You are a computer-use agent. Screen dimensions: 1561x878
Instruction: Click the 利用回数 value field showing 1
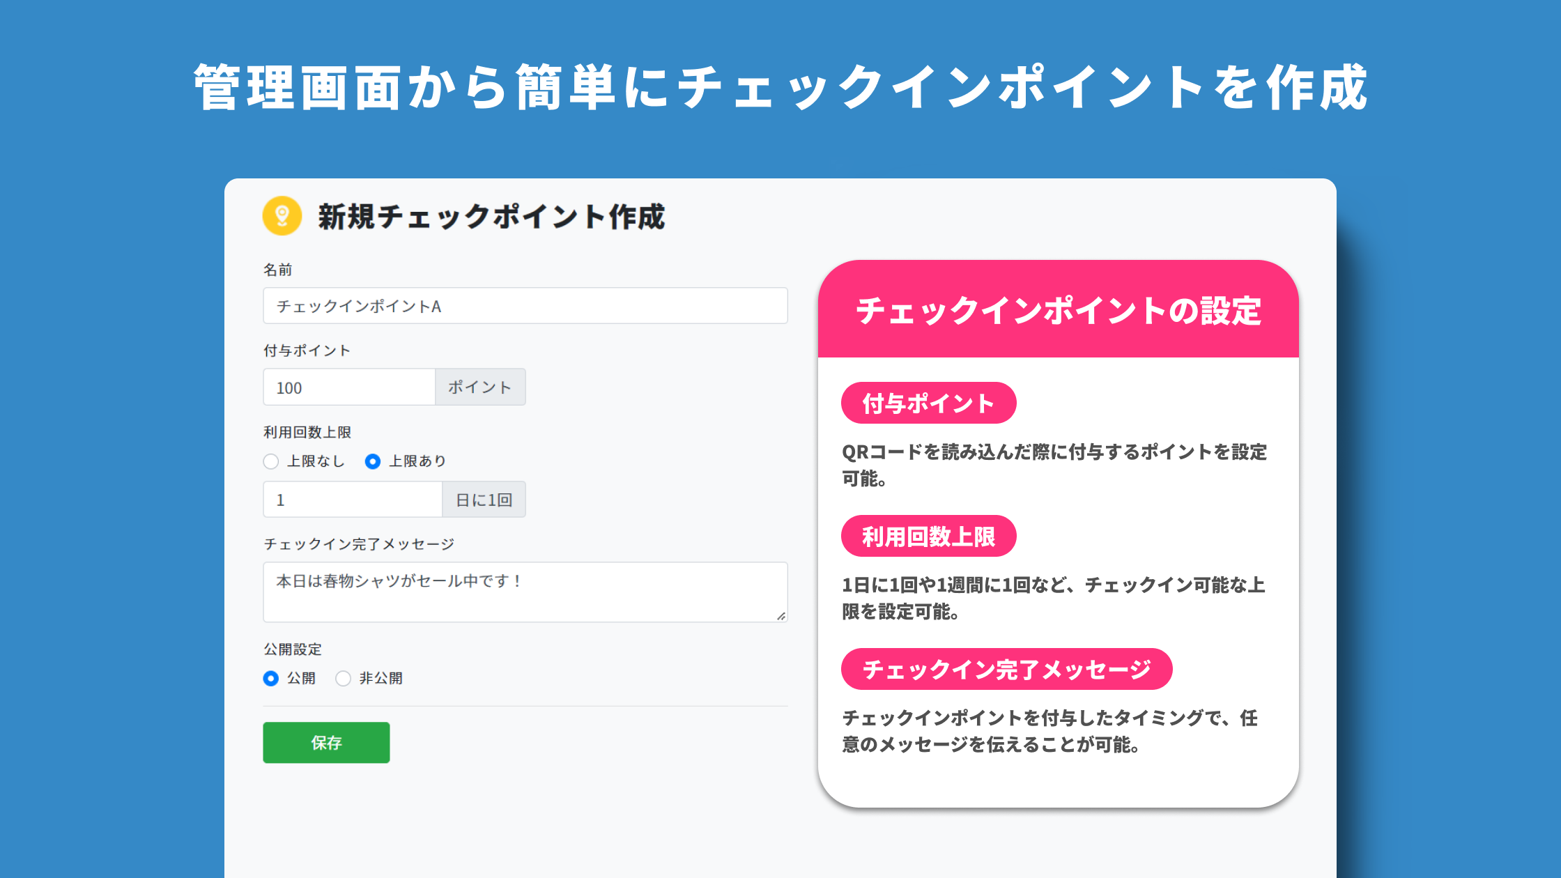352,499
